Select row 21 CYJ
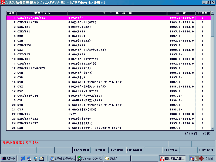Image resolution: width=216 pixels, height=162 pixels. tap(109, 110)
